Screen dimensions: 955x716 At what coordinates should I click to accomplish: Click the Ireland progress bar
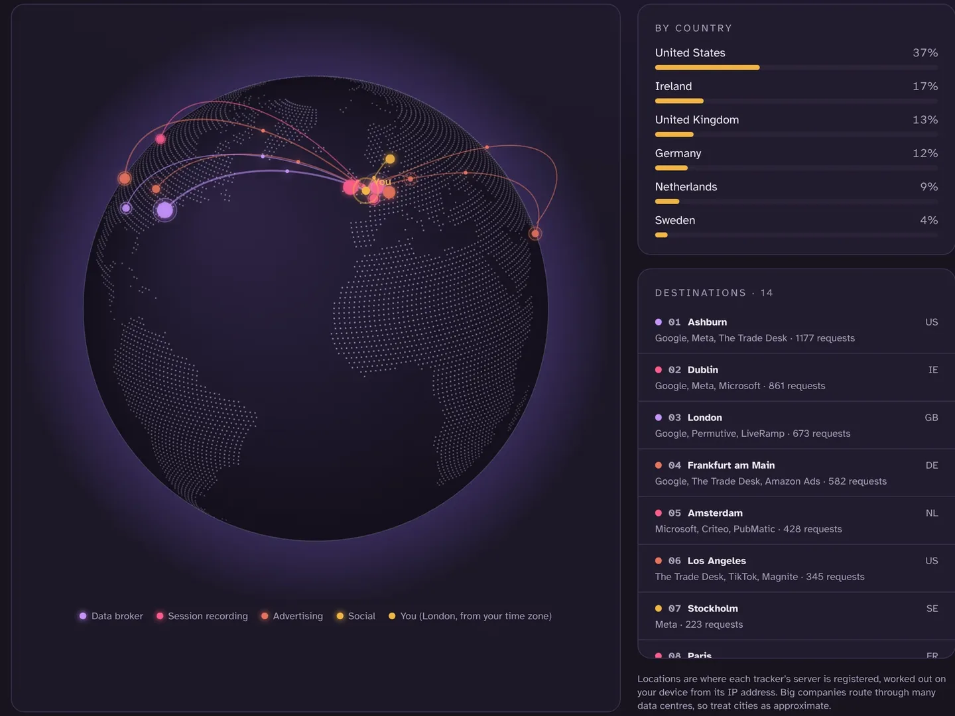(x=796, y=101)
